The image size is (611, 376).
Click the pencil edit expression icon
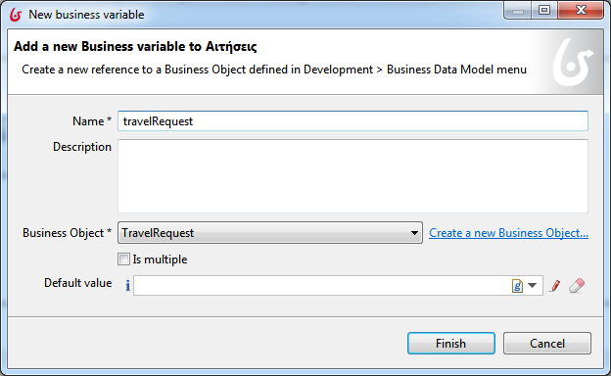(x=555, y=286)
